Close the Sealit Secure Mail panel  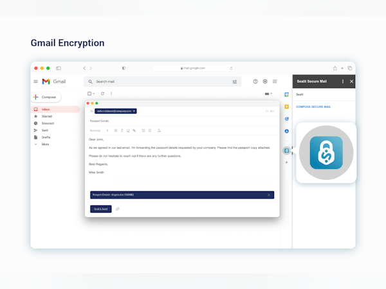[351, 82]
